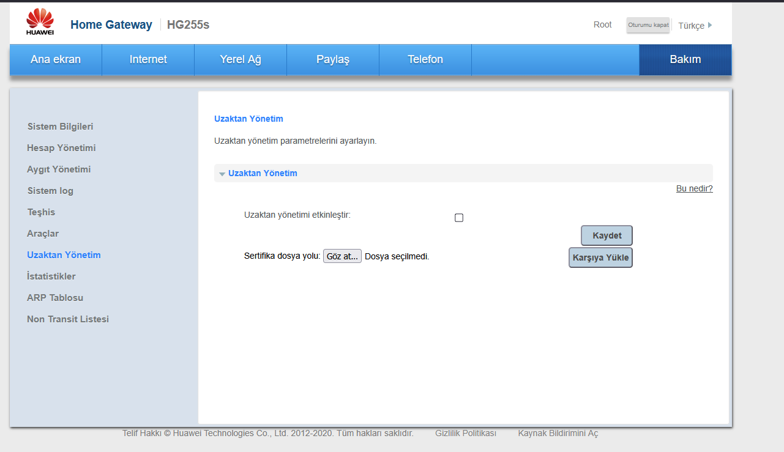The image size is (784, 452).
Task: Open the Gizlilik Politikası link
Action: [466, 433]
